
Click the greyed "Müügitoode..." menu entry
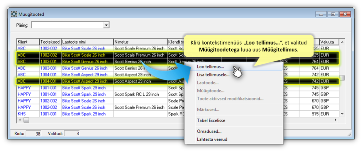pos(210,91)
